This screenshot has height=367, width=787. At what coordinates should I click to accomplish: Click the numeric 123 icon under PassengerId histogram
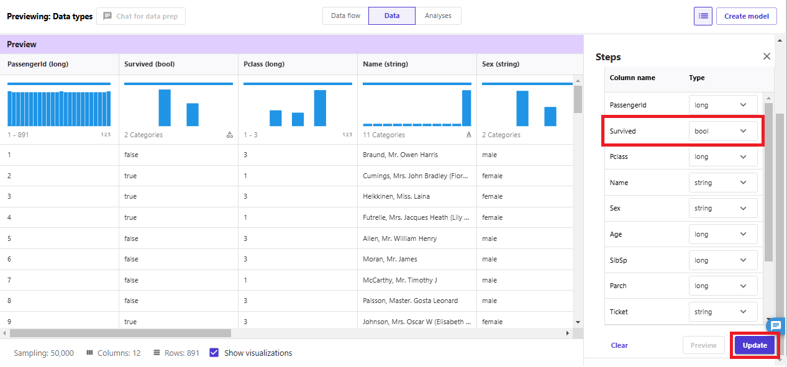coord(105,135)
